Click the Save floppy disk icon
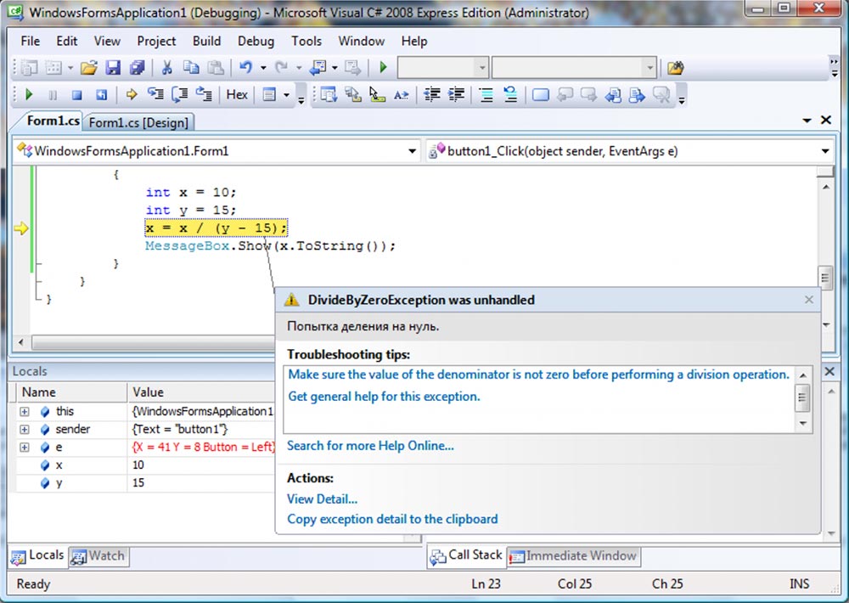This screenshot has width=849, height=603. [113, 68]
